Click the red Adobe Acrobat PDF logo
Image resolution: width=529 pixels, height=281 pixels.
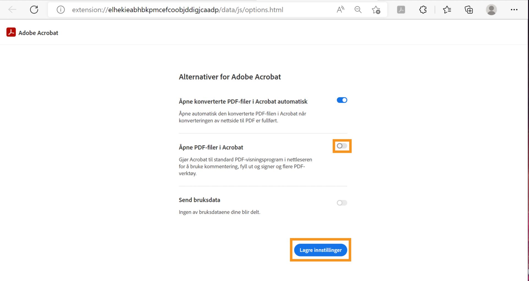[x=10, y=32]
